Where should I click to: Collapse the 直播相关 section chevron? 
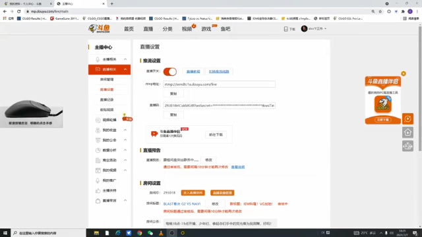pos(125,69)
